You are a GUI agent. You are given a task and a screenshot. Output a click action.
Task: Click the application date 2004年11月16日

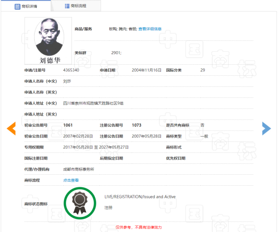coord(146,70)
